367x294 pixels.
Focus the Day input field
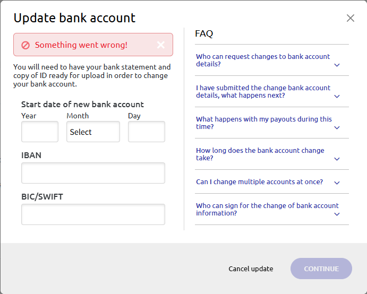tap(147, 132)
